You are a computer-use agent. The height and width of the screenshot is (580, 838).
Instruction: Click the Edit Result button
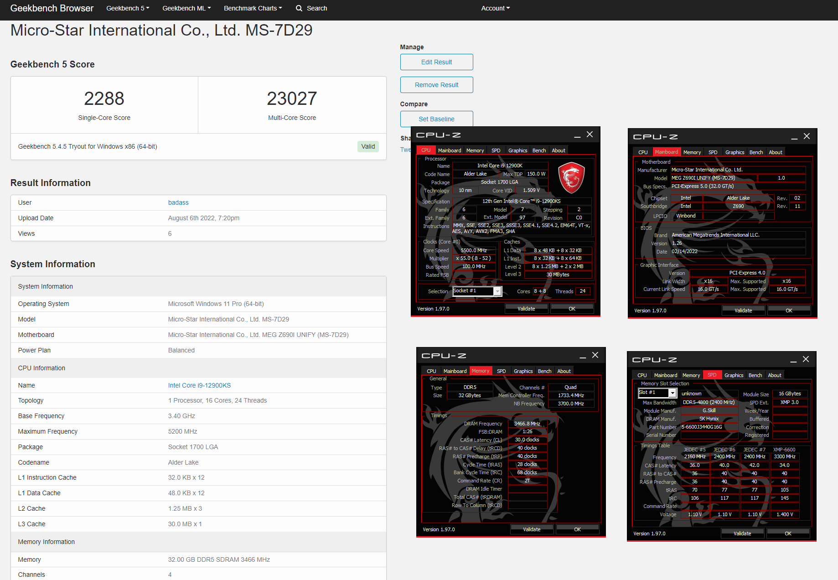[x=437, y=62]
